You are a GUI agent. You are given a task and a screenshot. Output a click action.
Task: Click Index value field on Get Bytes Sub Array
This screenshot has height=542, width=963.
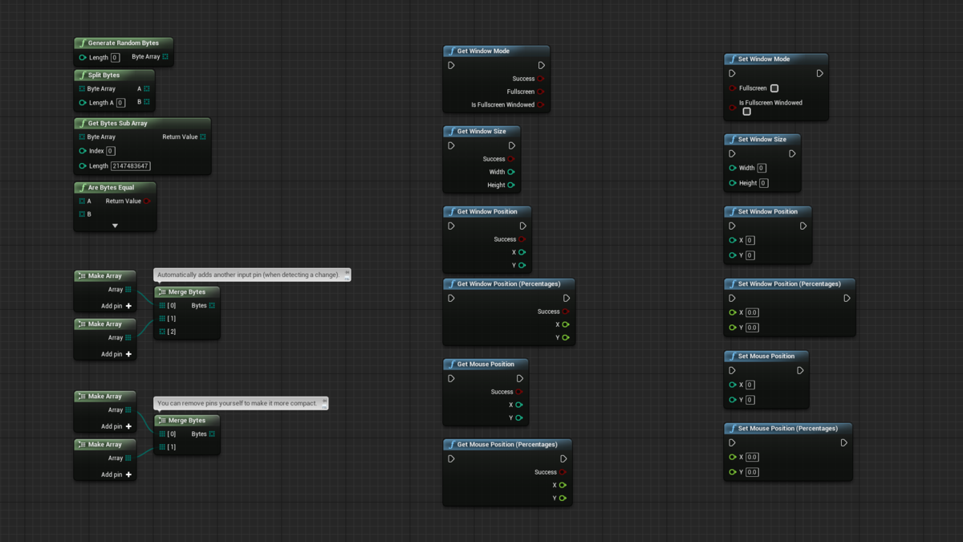[x=110, y=151]
